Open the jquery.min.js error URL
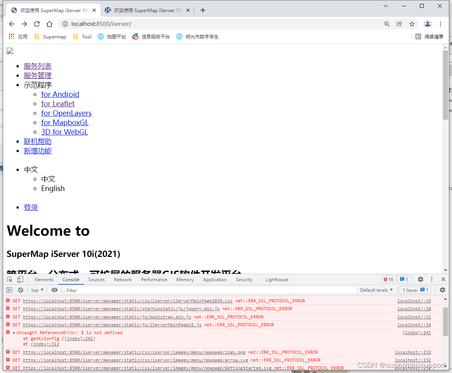 [121, 309]
